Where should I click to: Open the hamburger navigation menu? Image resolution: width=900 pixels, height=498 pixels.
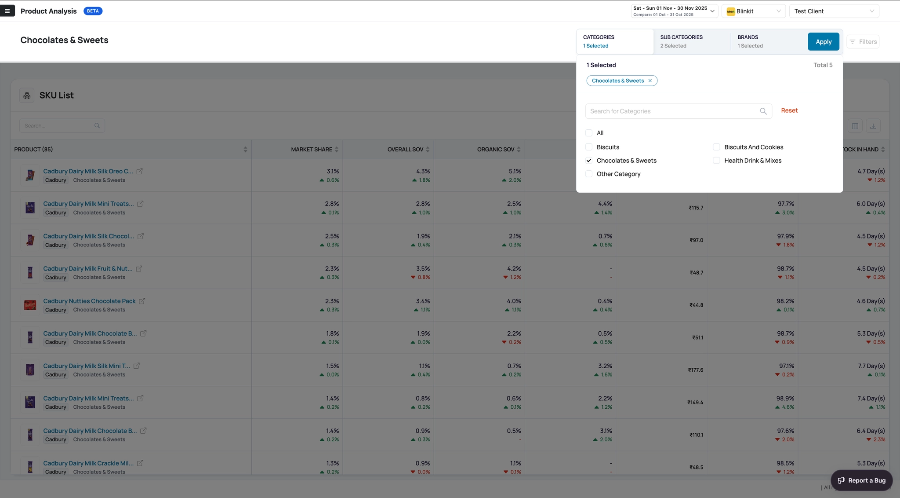tap(7, 11)
